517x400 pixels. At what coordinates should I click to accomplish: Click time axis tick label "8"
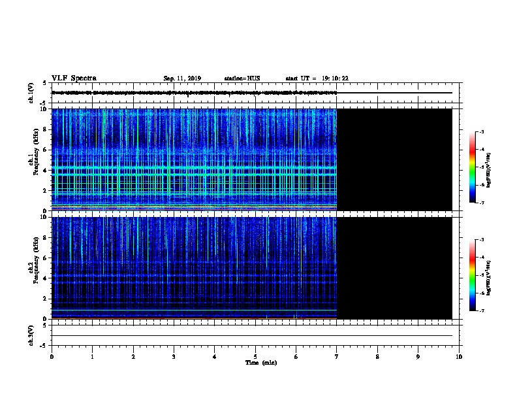[x=377, y=357]
